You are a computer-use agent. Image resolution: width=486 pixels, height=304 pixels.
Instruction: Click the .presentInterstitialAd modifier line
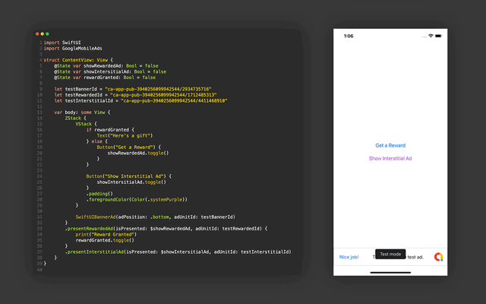point(178,252)
